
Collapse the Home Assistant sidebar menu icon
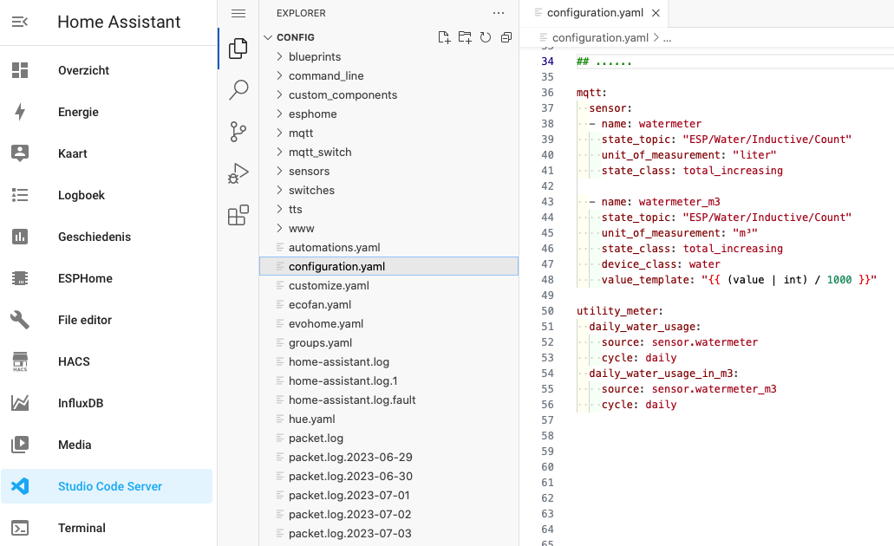[20, 22]
